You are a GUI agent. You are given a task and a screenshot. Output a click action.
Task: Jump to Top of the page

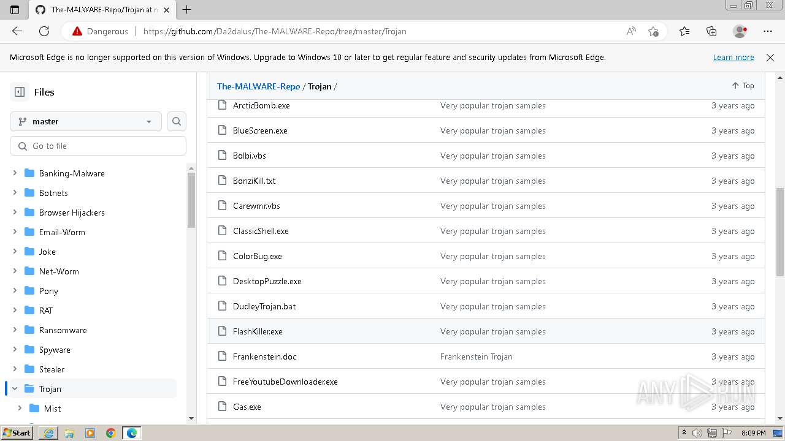tap(743, 86)
